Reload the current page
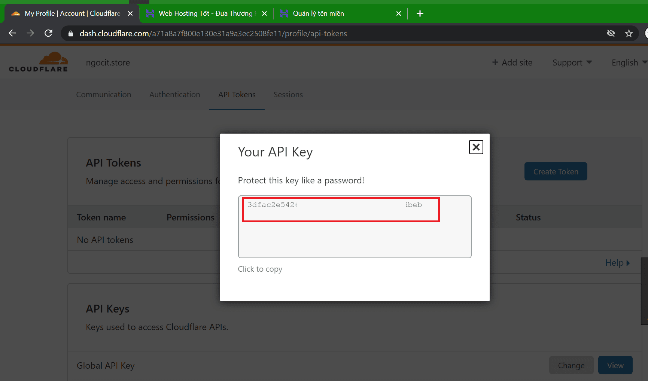 (48, 33)
